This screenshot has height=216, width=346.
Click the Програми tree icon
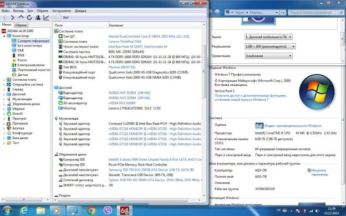(x=9, y=124)
